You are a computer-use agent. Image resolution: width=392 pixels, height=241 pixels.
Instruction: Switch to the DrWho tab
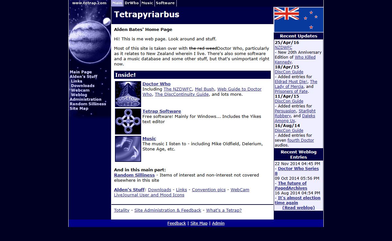point(132,3)
